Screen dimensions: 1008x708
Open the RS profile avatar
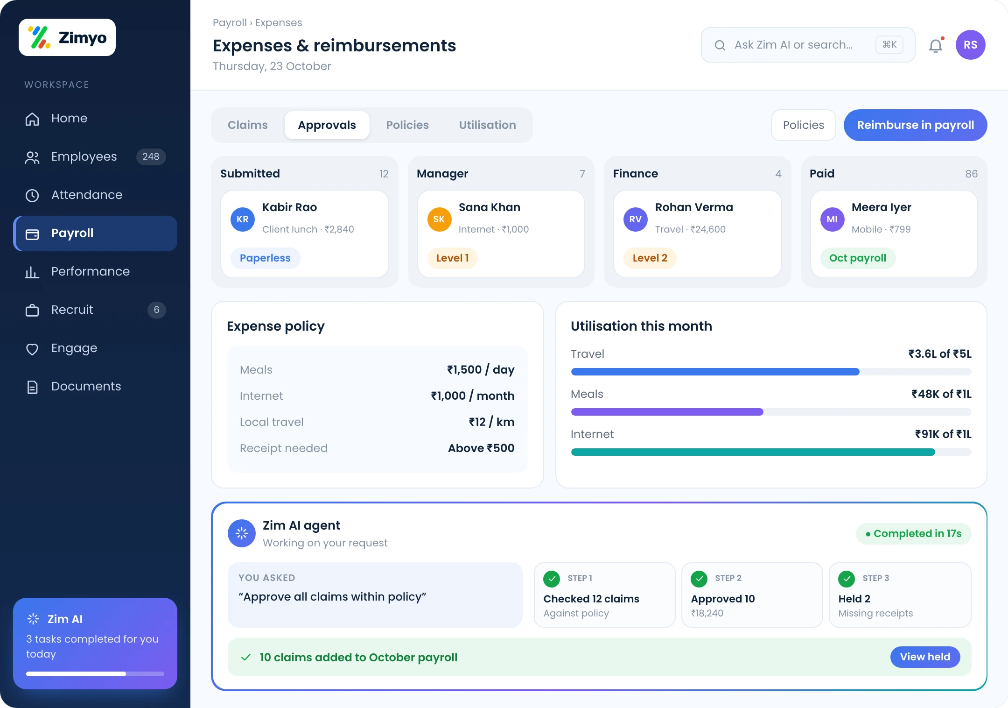point(971,45)
